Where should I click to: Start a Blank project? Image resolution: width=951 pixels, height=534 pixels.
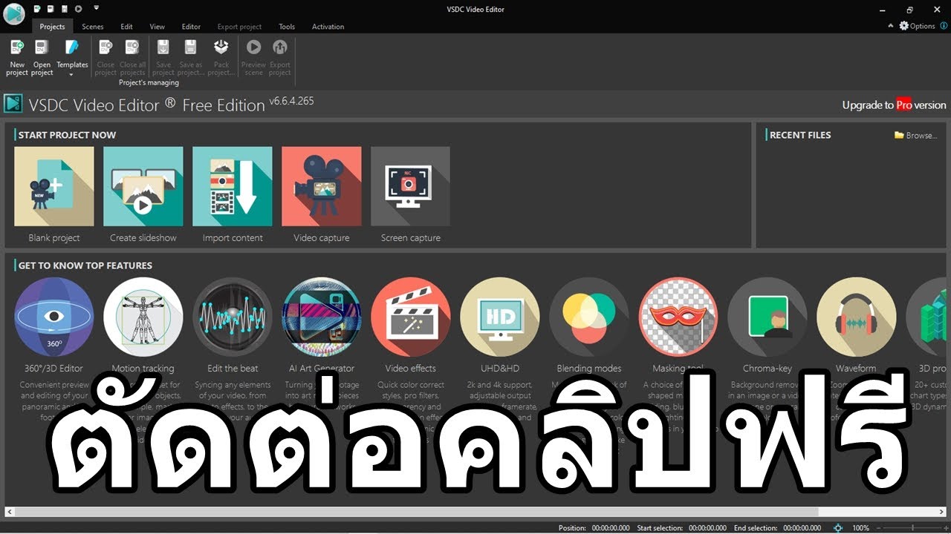[x=54, y=186]
